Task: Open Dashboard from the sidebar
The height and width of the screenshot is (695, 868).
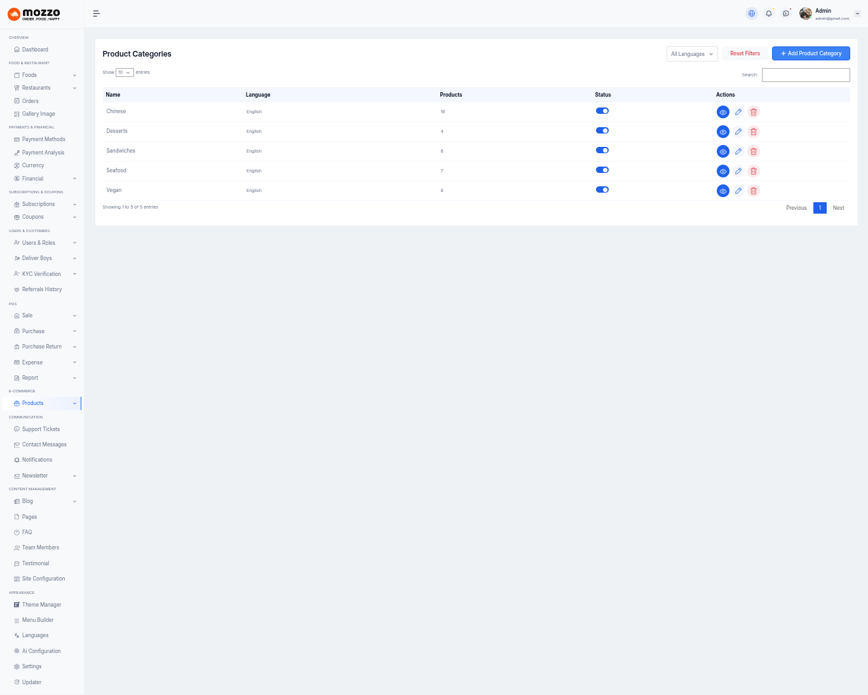Action: point(35,50)
